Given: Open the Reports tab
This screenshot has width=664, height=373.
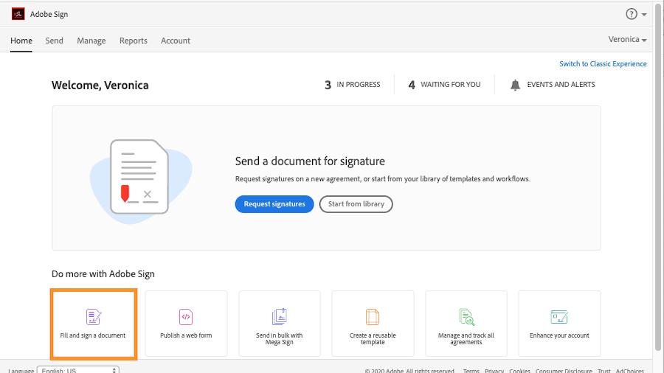Looking at the screenshot, I should pos(134,41).
